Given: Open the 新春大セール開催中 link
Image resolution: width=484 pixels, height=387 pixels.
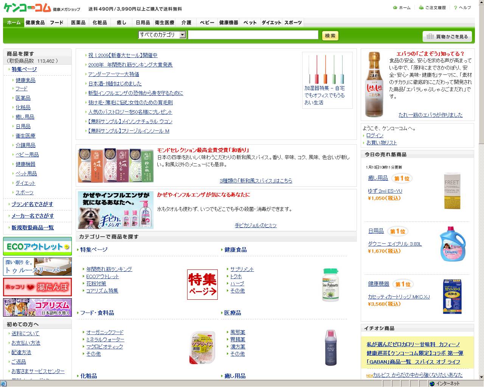Looking at the screenshot, I should [x=123, y=55].
